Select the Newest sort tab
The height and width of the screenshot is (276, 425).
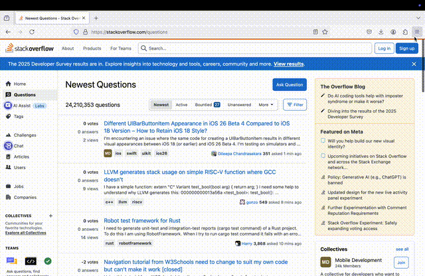[x=161, y=105]
